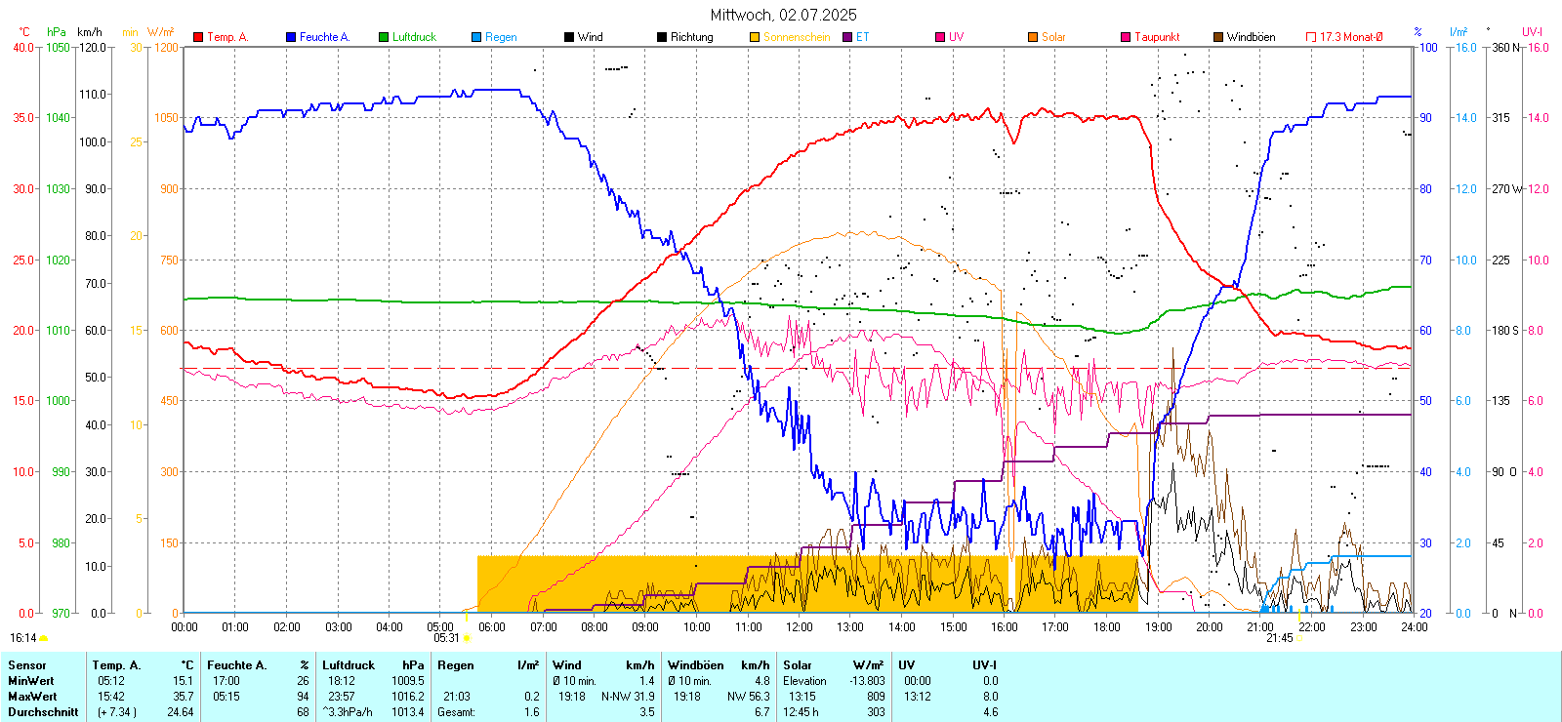Click the orange Solar legend square
The image size is (1562, 722).
click(1033, 37)
